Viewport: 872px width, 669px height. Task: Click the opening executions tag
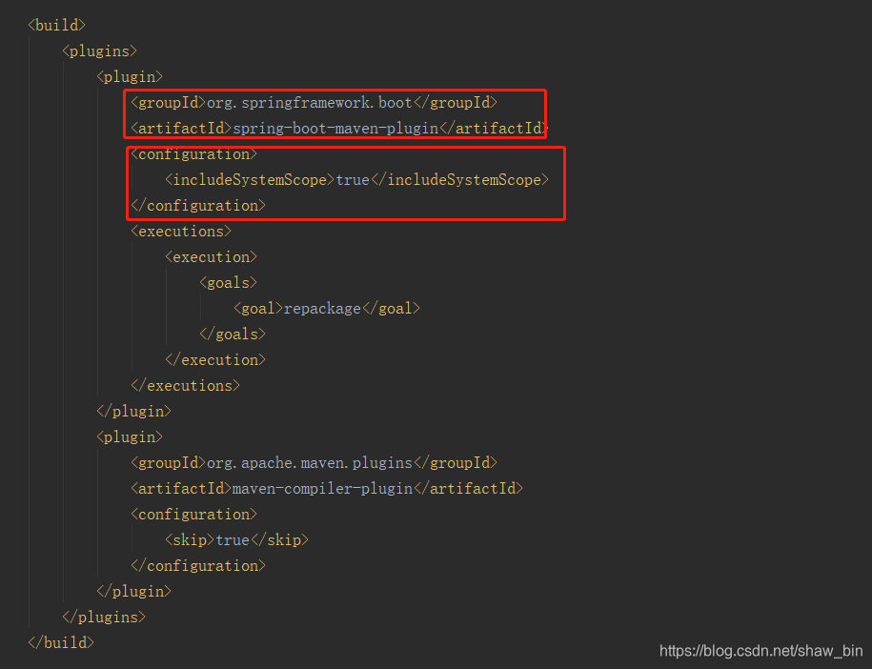point(181,232)
